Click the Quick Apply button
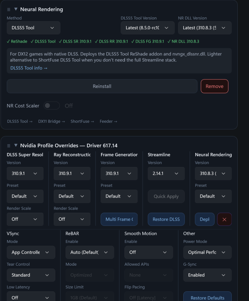The height and width of the screenshot is (301, 249). point(166,196)
